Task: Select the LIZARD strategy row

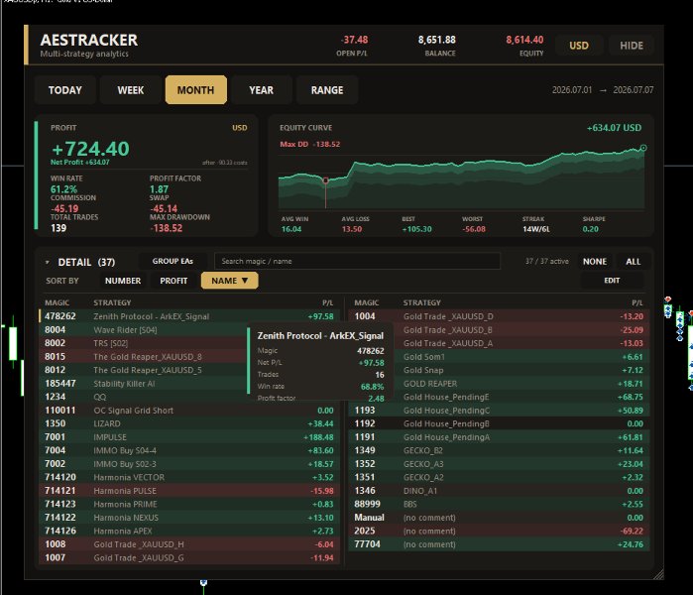Action: pyautogui.click(x=189, y=423)
